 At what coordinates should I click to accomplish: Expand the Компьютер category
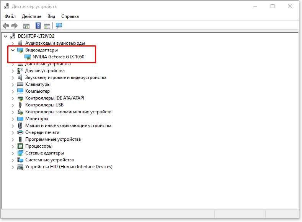(13, 92)
